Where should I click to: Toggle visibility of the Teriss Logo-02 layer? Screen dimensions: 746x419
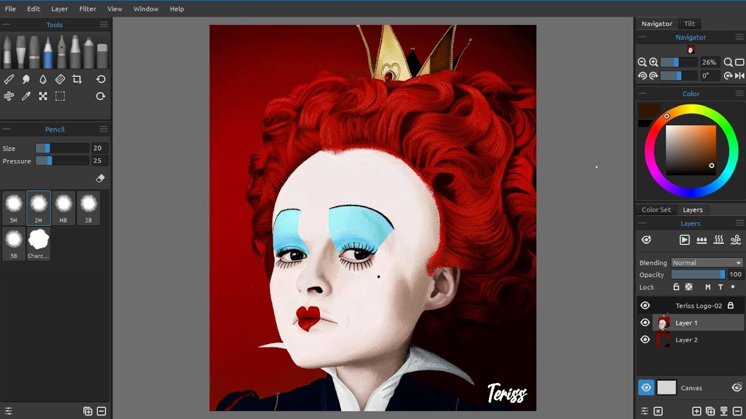point(645,305)
